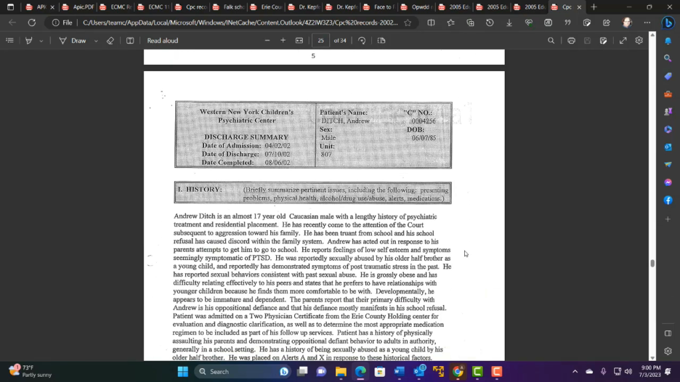Viewport: 680px width, 382px height.
Task: Show hidden system tray icons
Action: coord(575,371)
